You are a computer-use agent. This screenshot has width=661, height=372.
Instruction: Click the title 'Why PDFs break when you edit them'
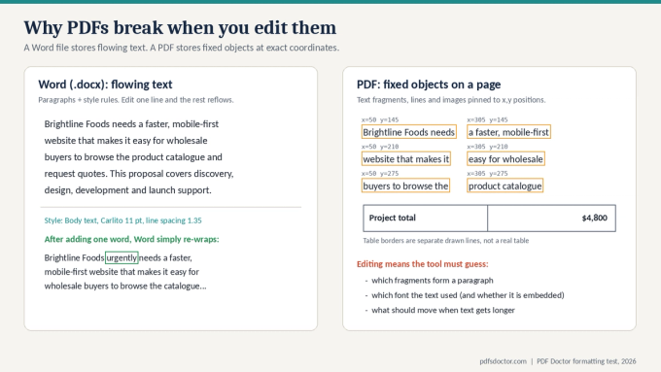tap(180, 28)
